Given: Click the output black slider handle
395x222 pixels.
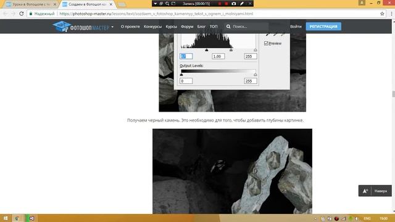Looking at the screenshot, I should click(181, 75).
